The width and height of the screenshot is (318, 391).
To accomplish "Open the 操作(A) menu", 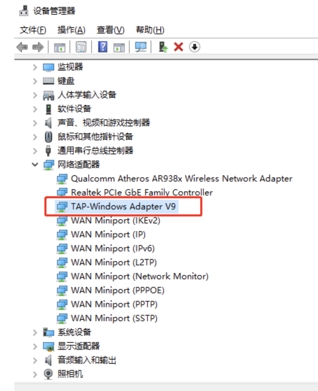I will point(71,30).
